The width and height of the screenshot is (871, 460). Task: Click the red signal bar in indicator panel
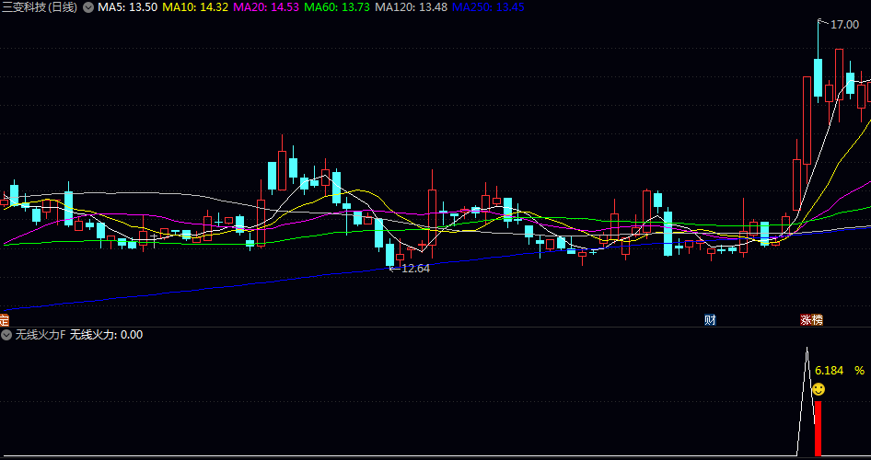tap(818, 428)
